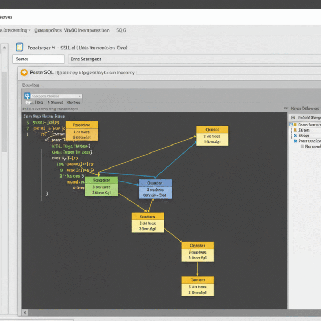The image size is (321, 321).
Task: Click the orange PostgreSQL logo icon
Action: 24,72
